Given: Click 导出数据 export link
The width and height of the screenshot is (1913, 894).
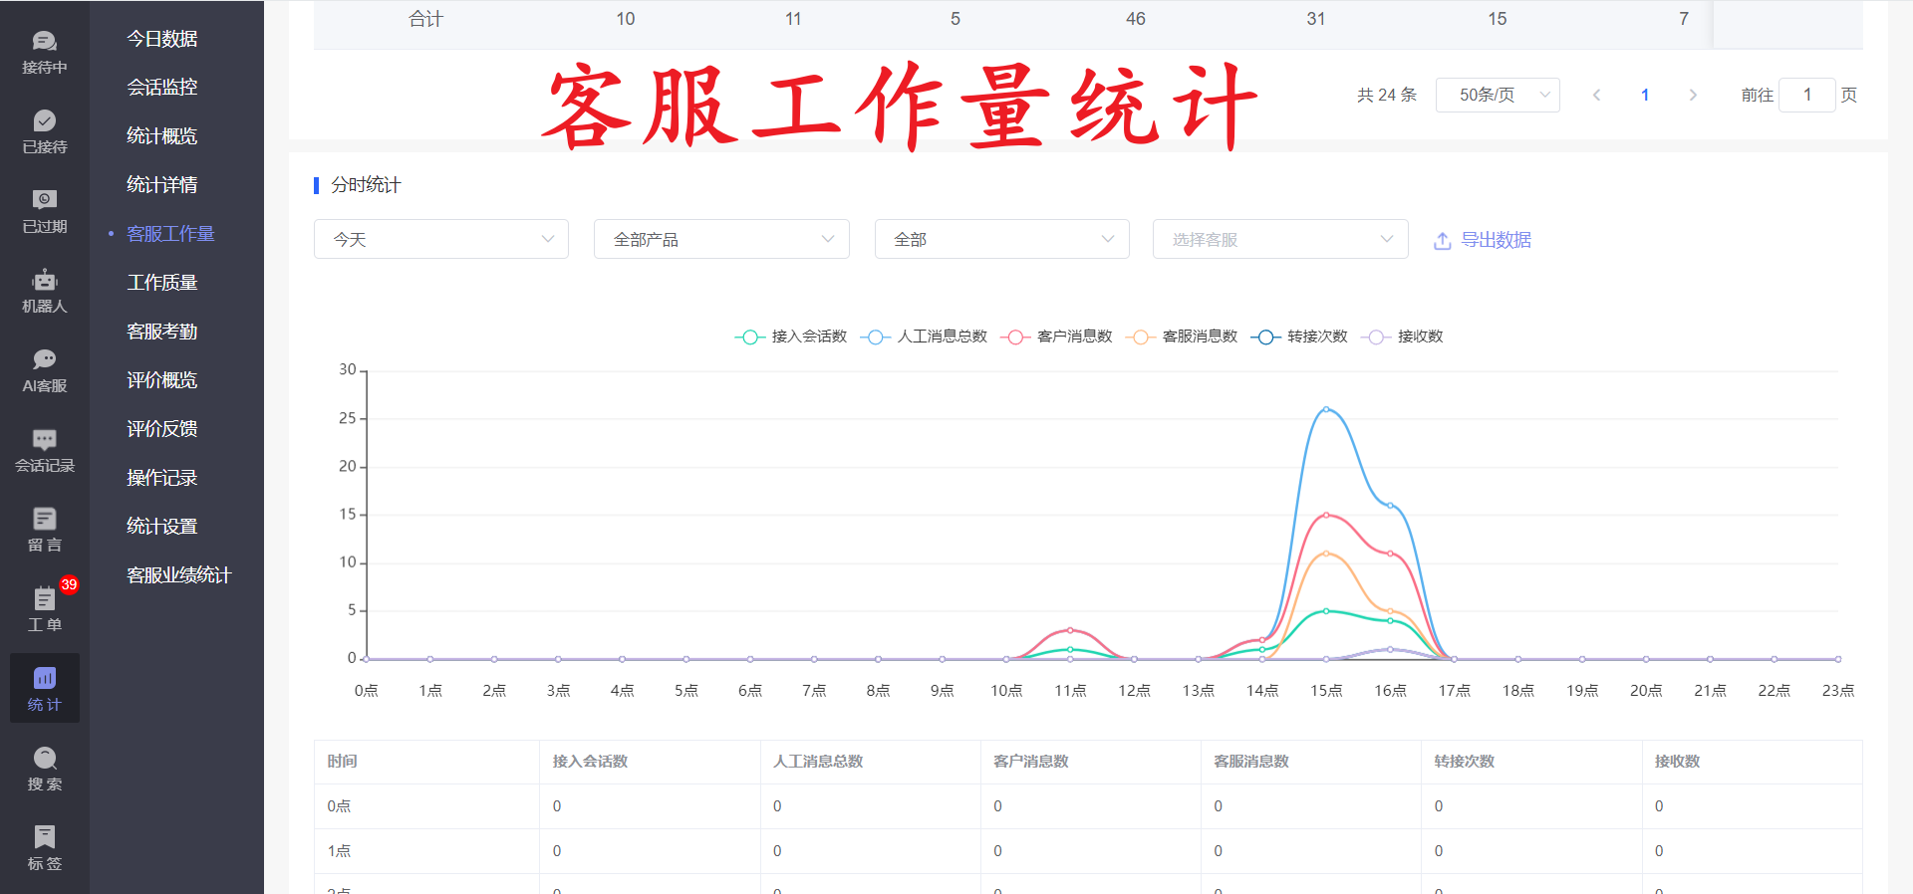Looking at the screenshot, I should coord(1496,240).
